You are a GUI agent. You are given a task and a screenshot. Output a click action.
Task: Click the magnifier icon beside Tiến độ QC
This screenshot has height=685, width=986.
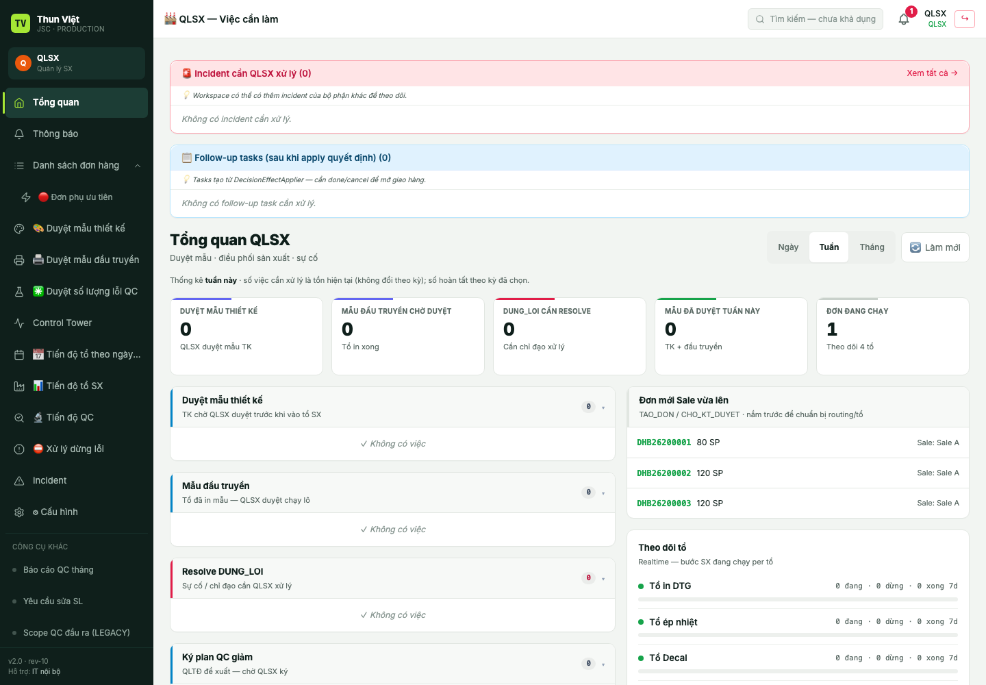tap(19, 418)
